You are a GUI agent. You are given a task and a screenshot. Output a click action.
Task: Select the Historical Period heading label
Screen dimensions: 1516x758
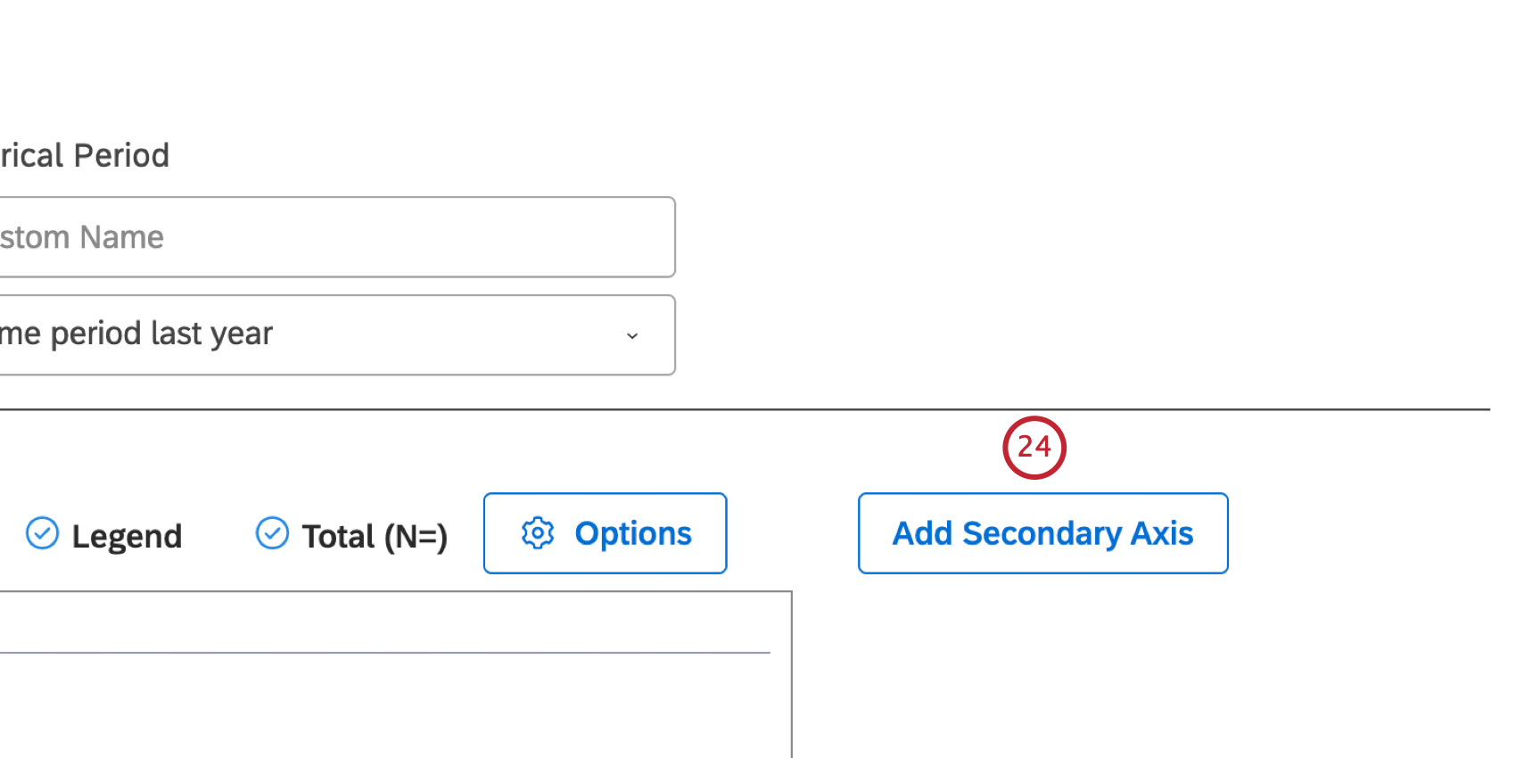(x=85, y=156)
